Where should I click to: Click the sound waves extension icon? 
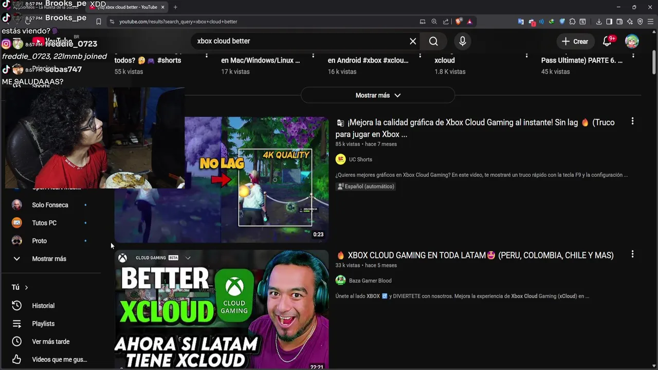541,22
